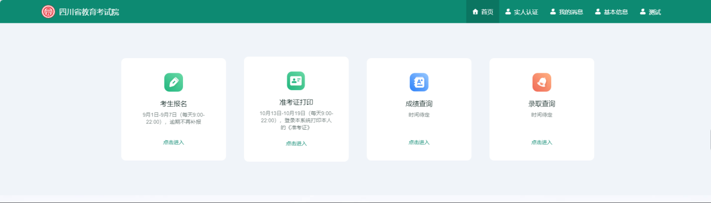The height and width of the screenshot is (203, 711).
Task: Click the 9月1日-9月7日 registration time text
Action: pos(173,118)
